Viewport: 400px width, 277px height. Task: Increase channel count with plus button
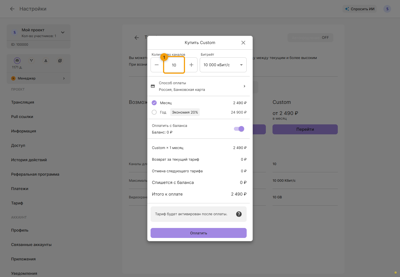191,65
